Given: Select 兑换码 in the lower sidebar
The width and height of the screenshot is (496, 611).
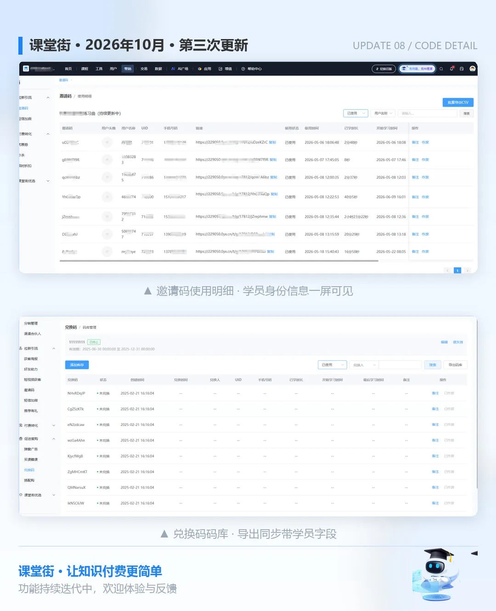Looking at the screenshot, I should coord(29,470).
